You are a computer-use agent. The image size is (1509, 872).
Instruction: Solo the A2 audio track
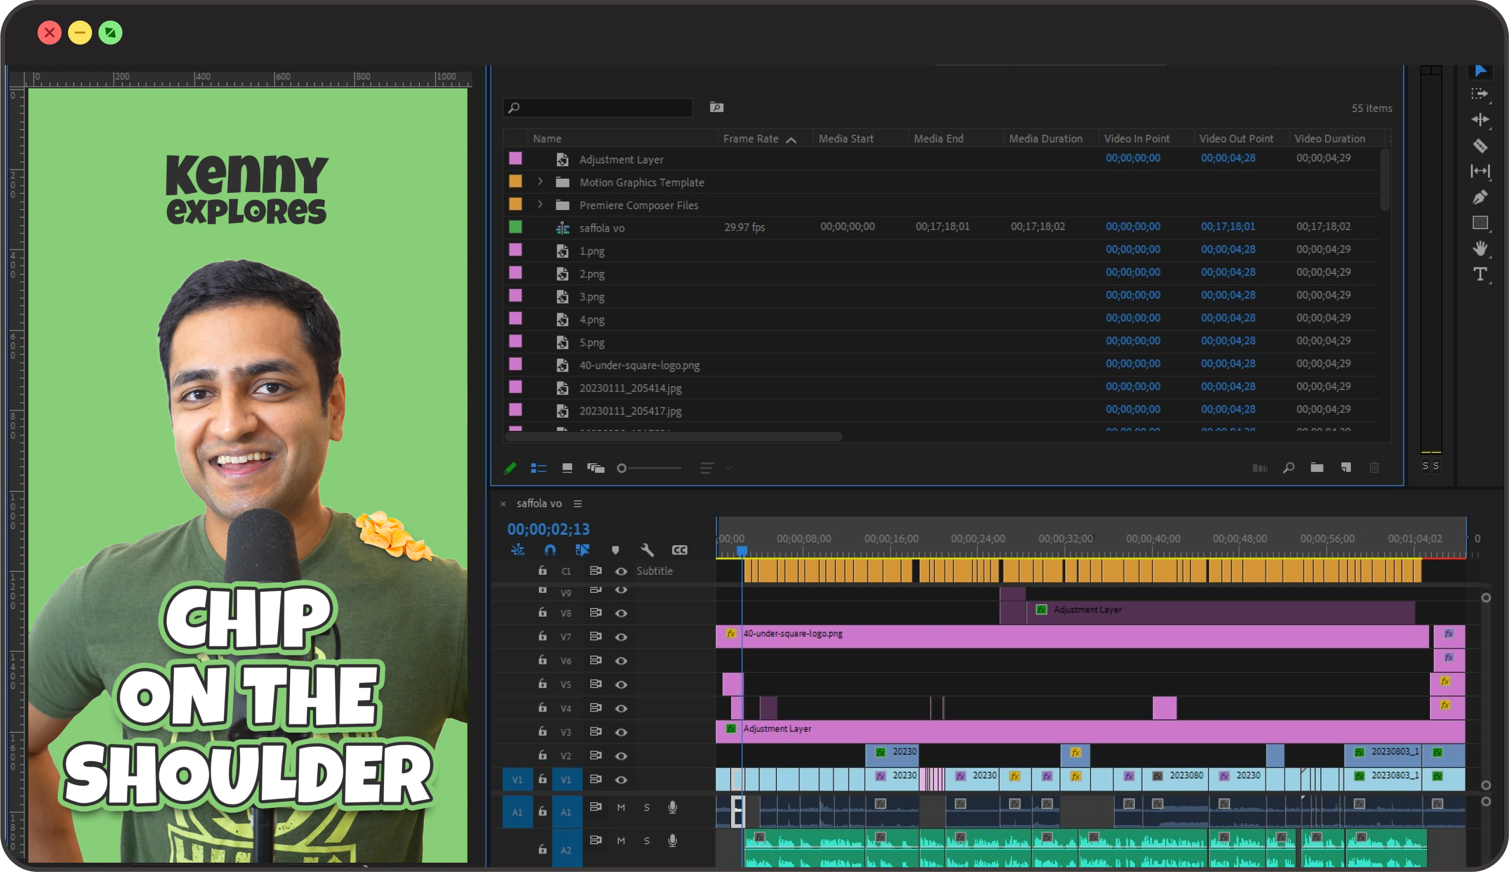click(647, 841)
